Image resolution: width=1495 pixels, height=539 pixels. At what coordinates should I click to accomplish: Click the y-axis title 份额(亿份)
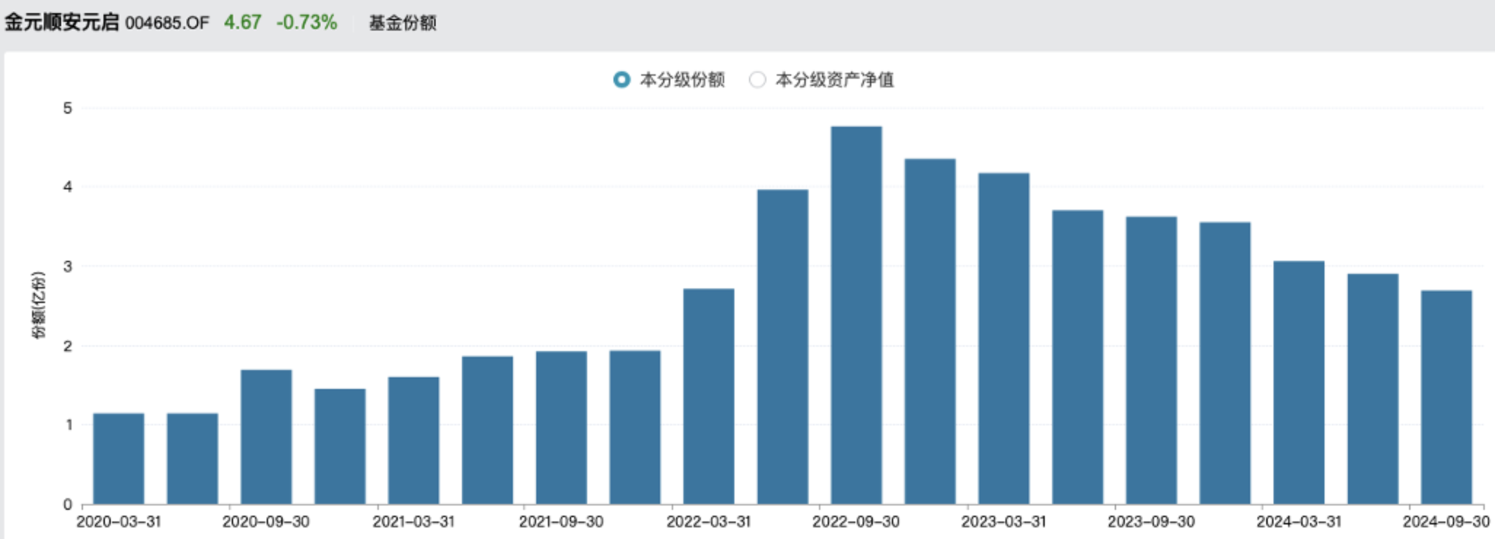coord(38,305)
